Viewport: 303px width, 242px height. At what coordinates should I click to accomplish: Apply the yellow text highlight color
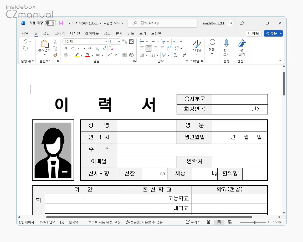(x=77, y=55)
